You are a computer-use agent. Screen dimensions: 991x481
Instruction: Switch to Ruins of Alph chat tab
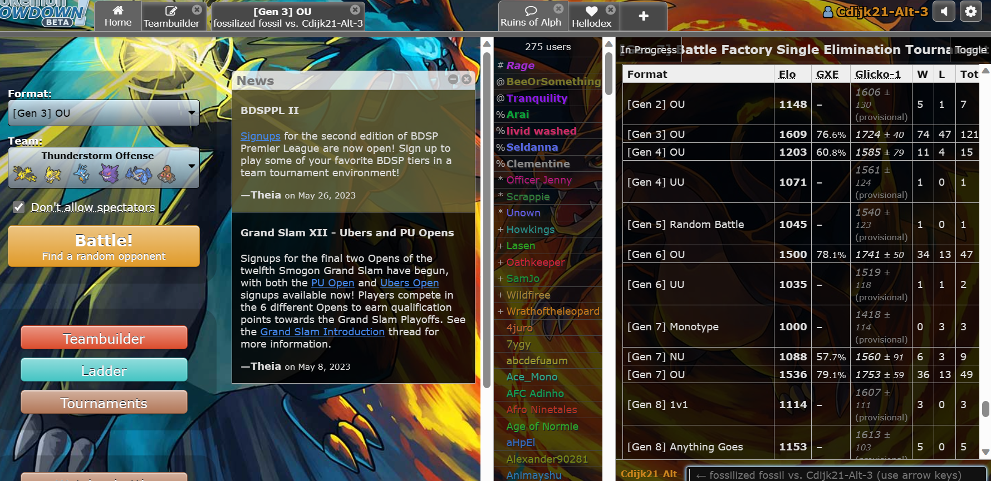(531, 16)
